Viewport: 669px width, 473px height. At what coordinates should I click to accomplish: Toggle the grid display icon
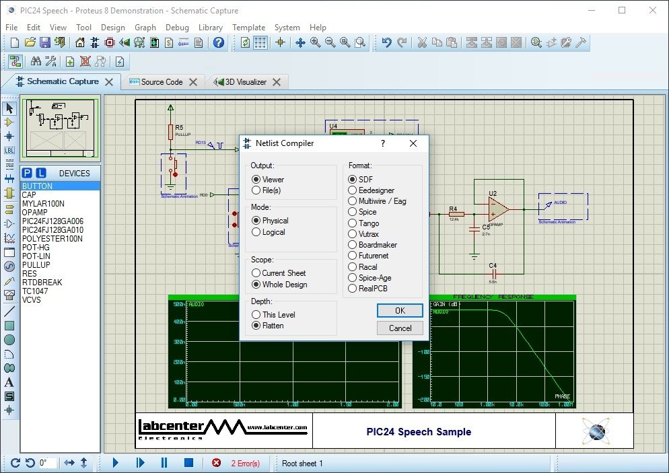pos(260,42)
